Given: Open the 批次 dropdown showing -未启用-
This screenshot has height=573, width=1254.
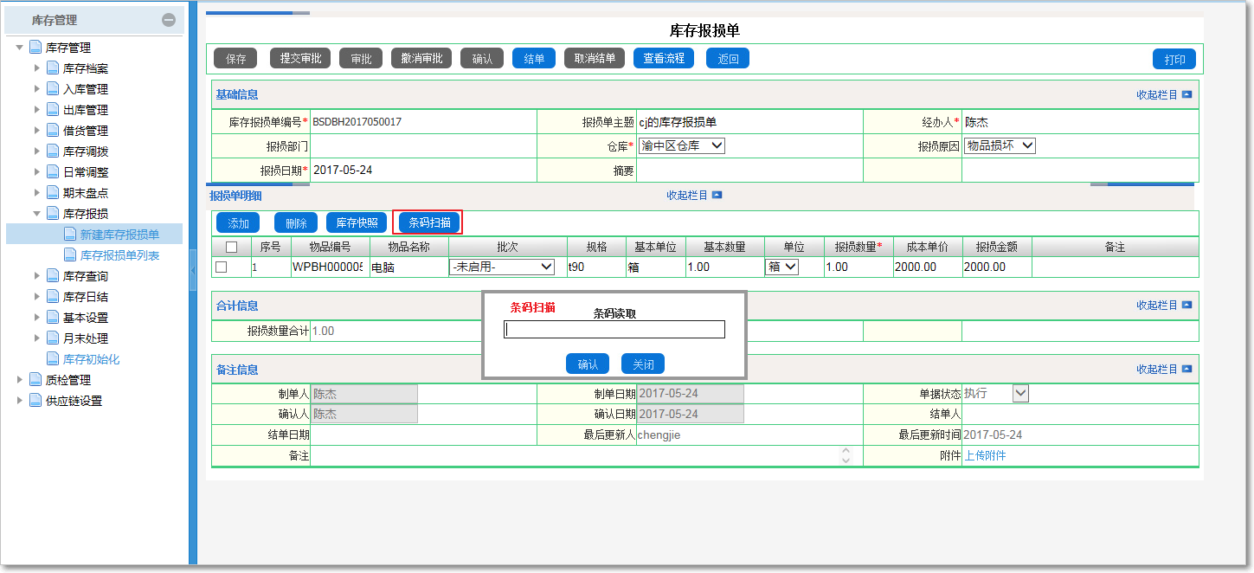Looking at the screenshot, I should click(x=502, y=267).
